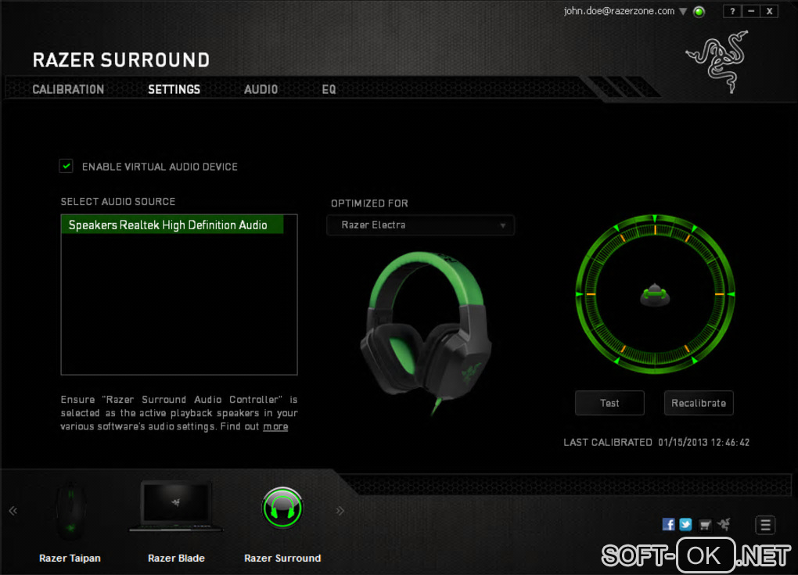Follow the Find out more link
This screenshot has width=798, height=575.
275,426
